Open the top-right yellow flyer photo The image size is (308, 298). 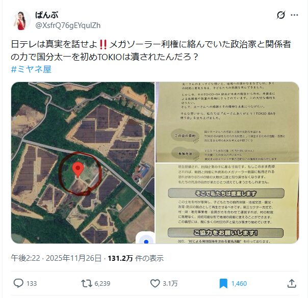(227, 122)
